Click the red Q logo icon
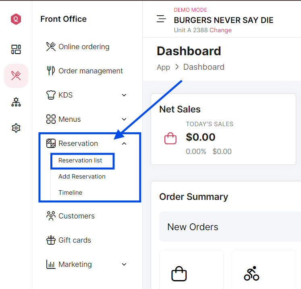Image resolution: width=301 pixels, height=289 pixels. [16, 19]
